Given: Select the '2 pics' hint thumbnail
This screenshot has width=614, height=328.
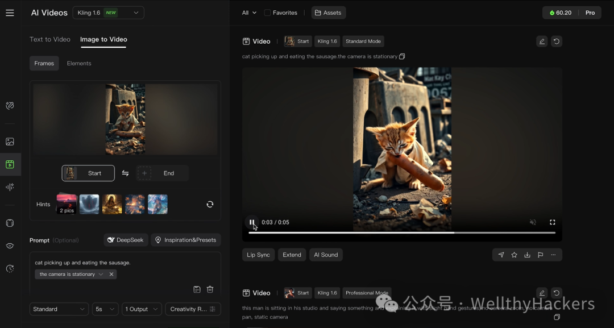Looking at the screenshot, I should [x=67, y=204].
